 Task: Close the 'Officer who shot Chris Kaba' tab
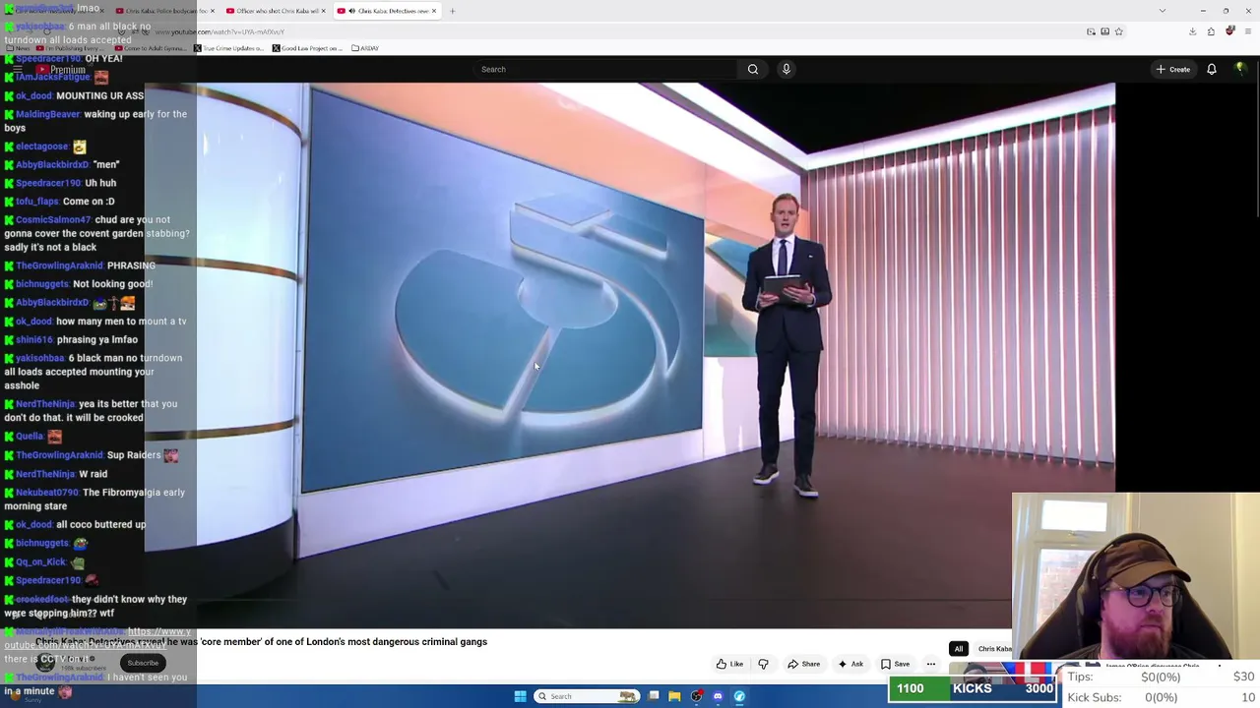323,11
